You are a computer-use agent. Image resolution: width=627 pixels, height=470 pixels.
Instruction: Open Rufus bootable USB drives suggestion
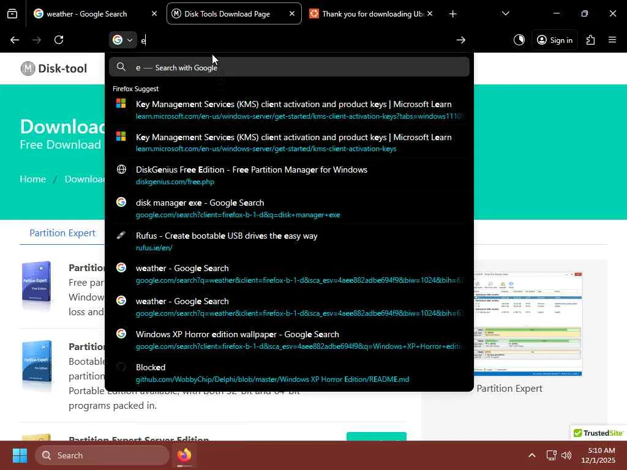pyautogui.click(x=289, y=241)
